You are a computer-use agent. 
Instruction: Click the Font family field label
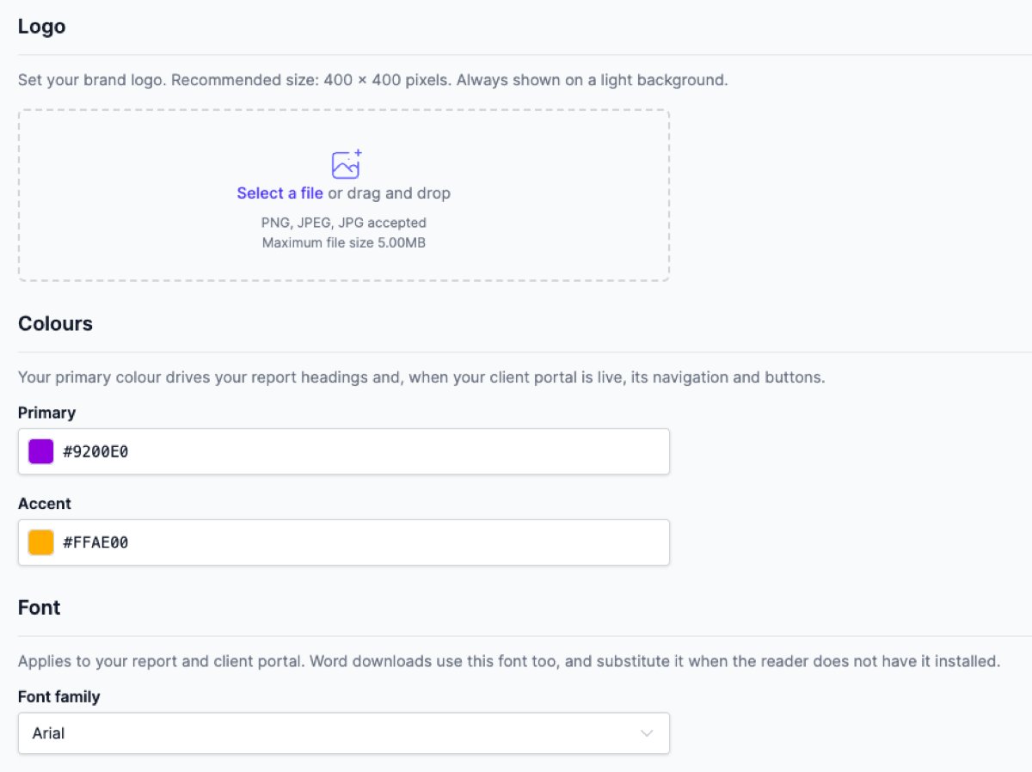[x=58, y=697]
